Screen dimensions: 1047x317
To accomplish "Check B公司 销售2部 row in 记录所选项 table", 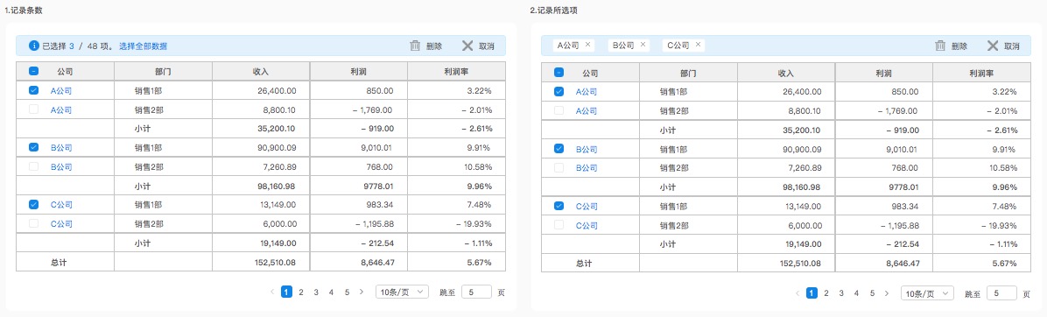I will pos(559,167).
